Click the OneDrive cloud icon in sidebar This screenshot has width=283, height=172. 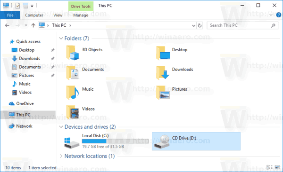tap(12, 104)
